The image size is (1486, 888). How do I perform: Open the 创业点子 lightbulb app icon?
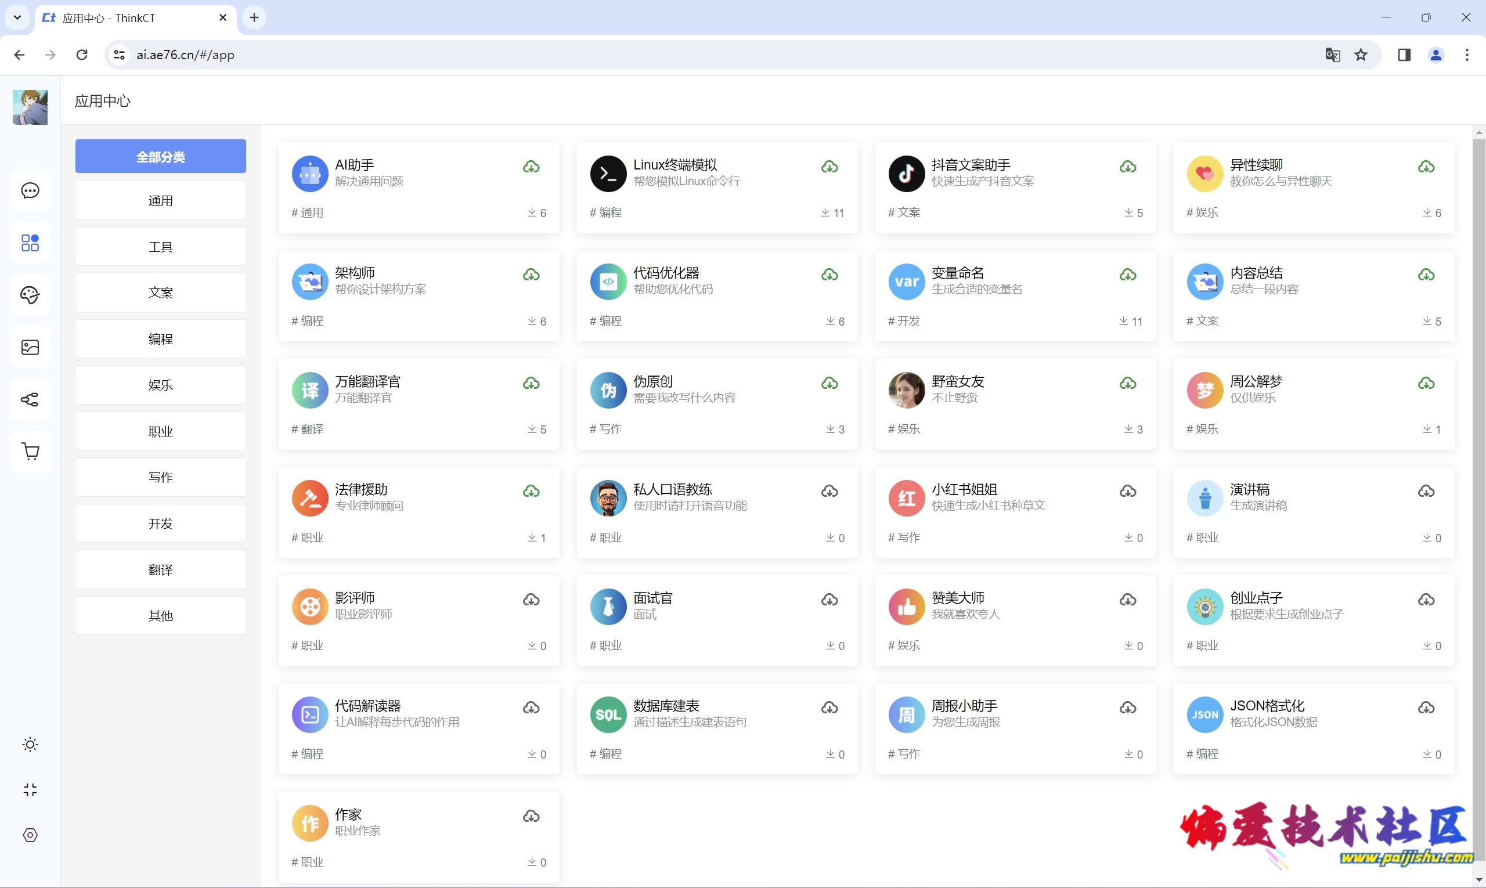[1204, 607]
